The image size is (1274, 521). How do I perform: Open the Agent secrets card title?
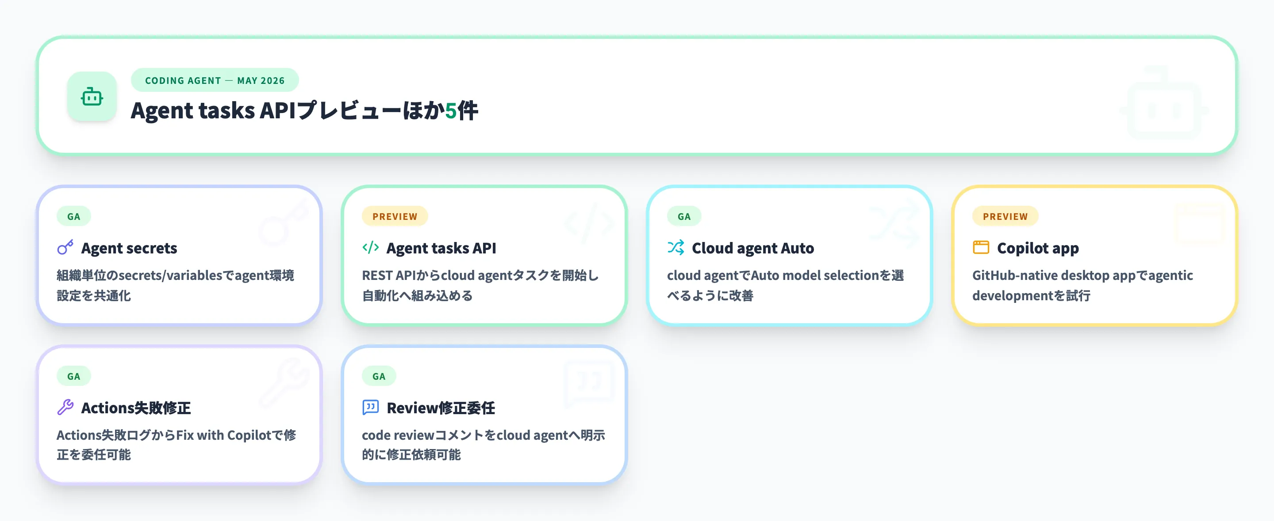coord(129,248)
